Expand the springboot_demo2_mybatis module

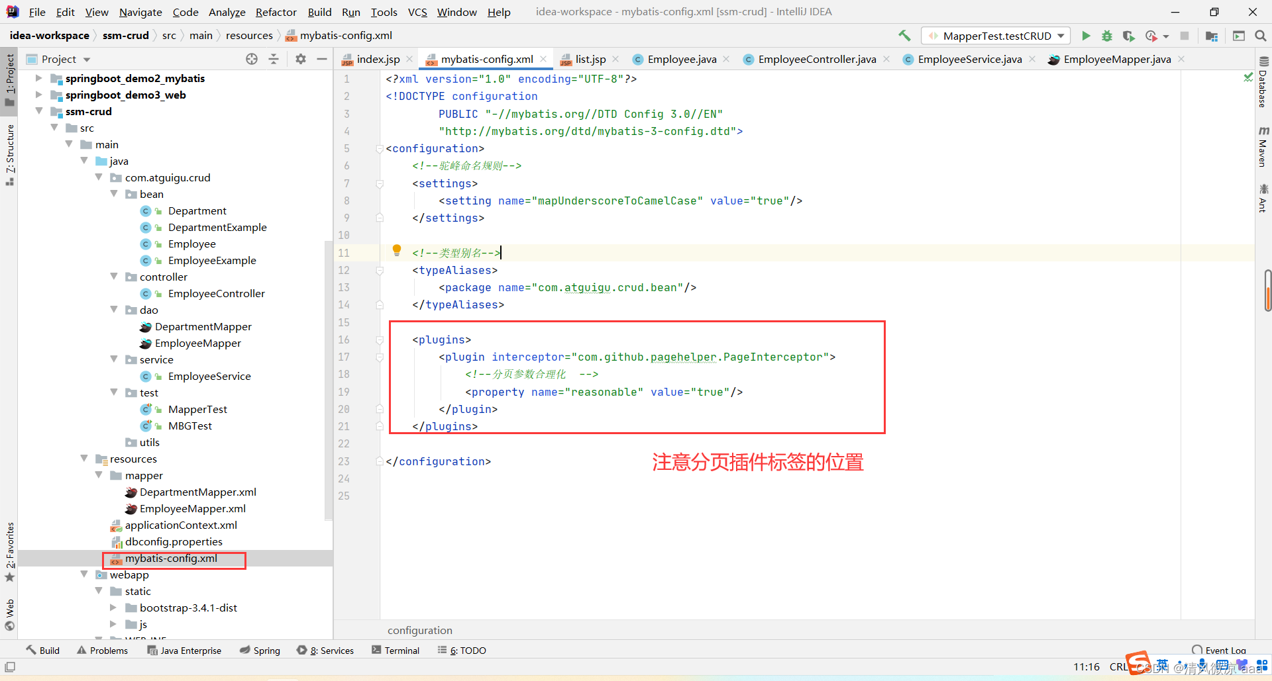(x=39, y=78)
